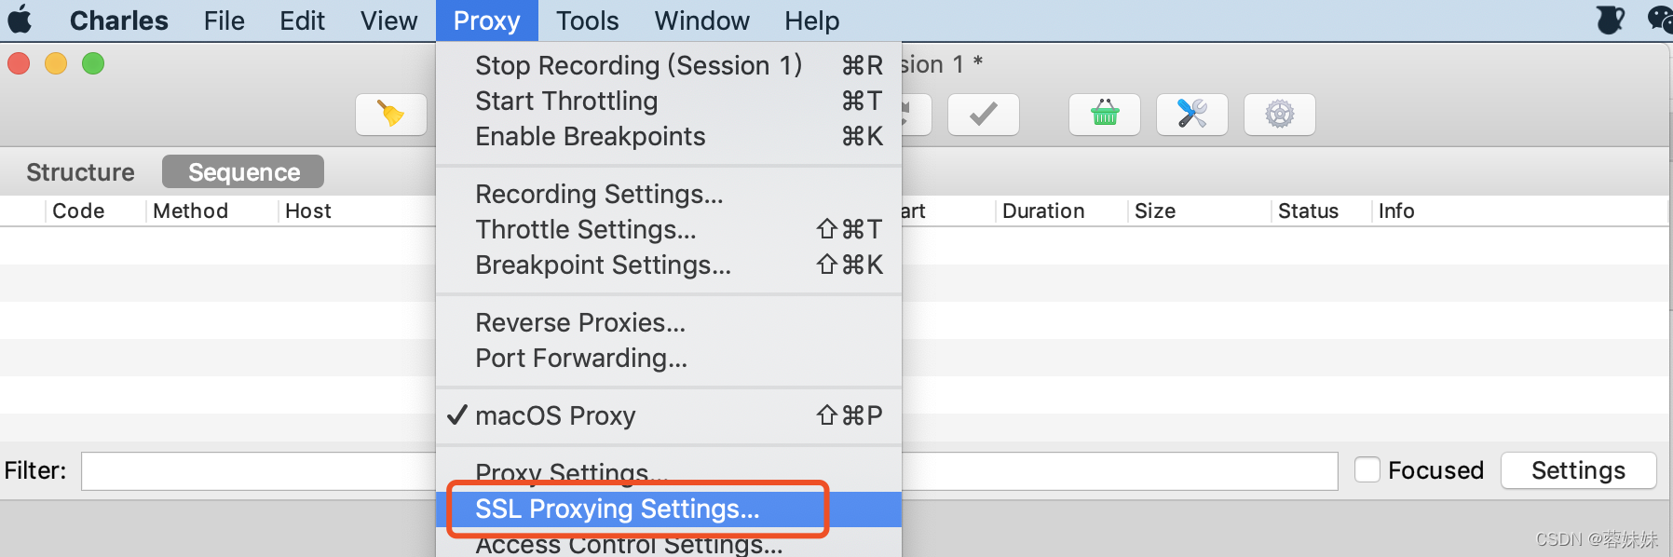The image size is (1673, 557).
Task: Open the View menu
Action: click(x=388, y=20)
